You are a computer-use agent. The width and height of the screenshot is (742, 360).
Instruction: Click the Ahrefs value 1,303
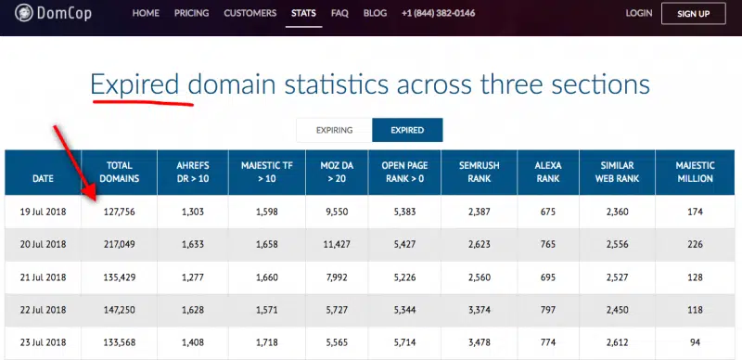193,212
